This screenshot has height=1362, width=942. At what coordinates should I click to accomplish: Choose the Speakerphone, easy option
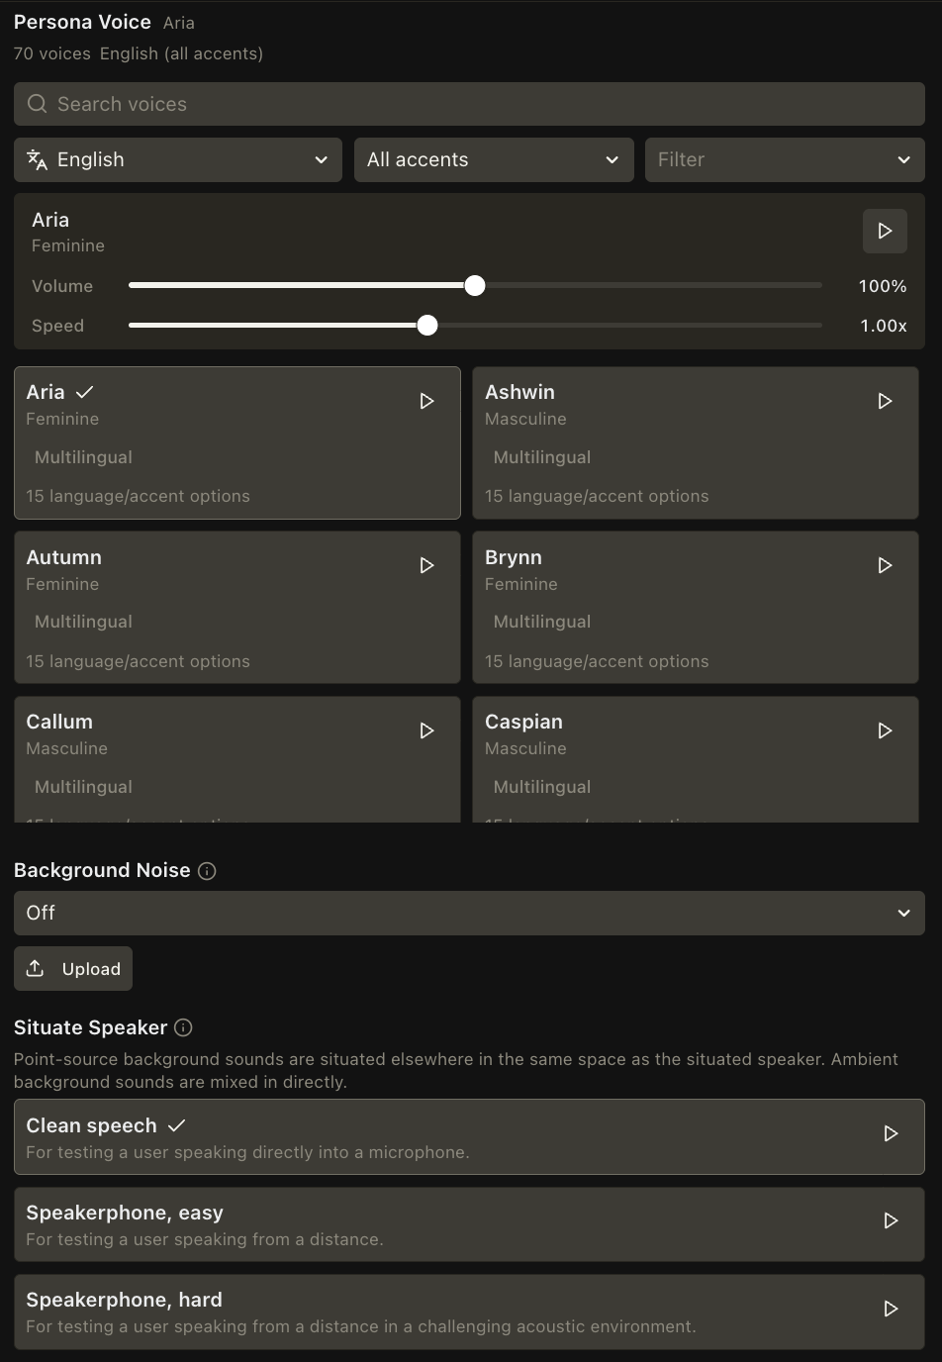pyautogui.click(x=469, y=1224)
